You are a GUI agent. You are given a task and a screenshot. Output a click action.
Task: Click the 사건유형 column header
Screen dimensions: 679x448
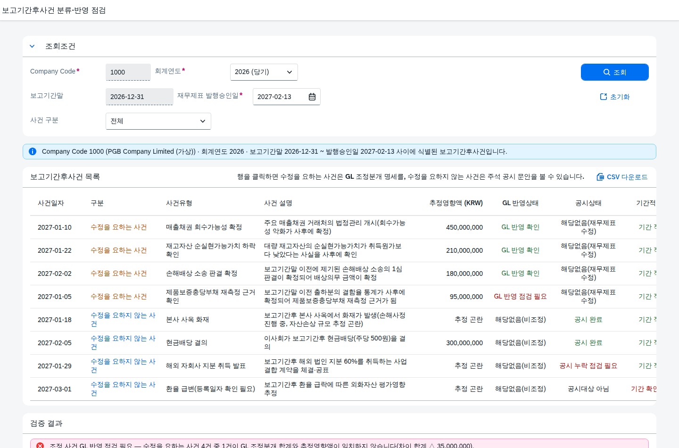click(x=179, y=203)
